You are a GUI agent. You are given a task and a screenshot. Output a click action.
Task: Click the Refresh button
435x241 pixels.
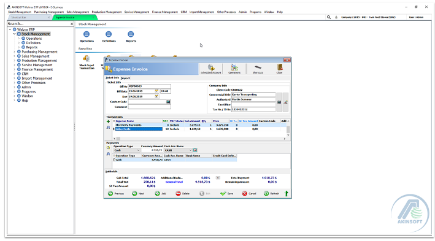point(272,194)
